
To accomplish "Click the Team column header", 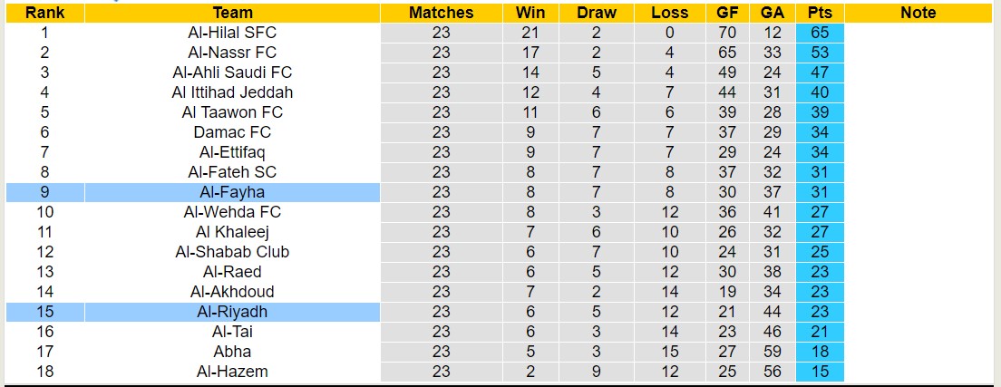I will click(x=232, y=13).
